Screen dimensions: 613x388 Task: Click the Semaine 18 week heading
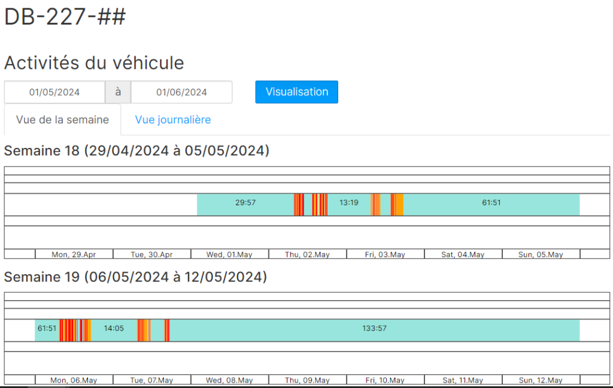136,151
